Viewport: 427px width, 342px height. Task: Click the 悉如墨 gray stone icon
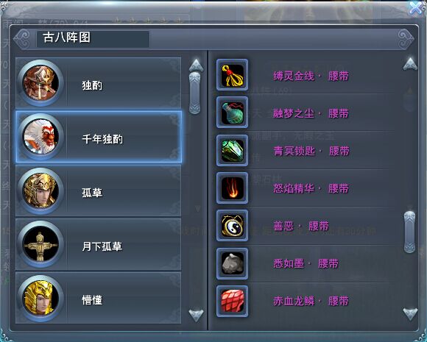(x=233, y=263)
